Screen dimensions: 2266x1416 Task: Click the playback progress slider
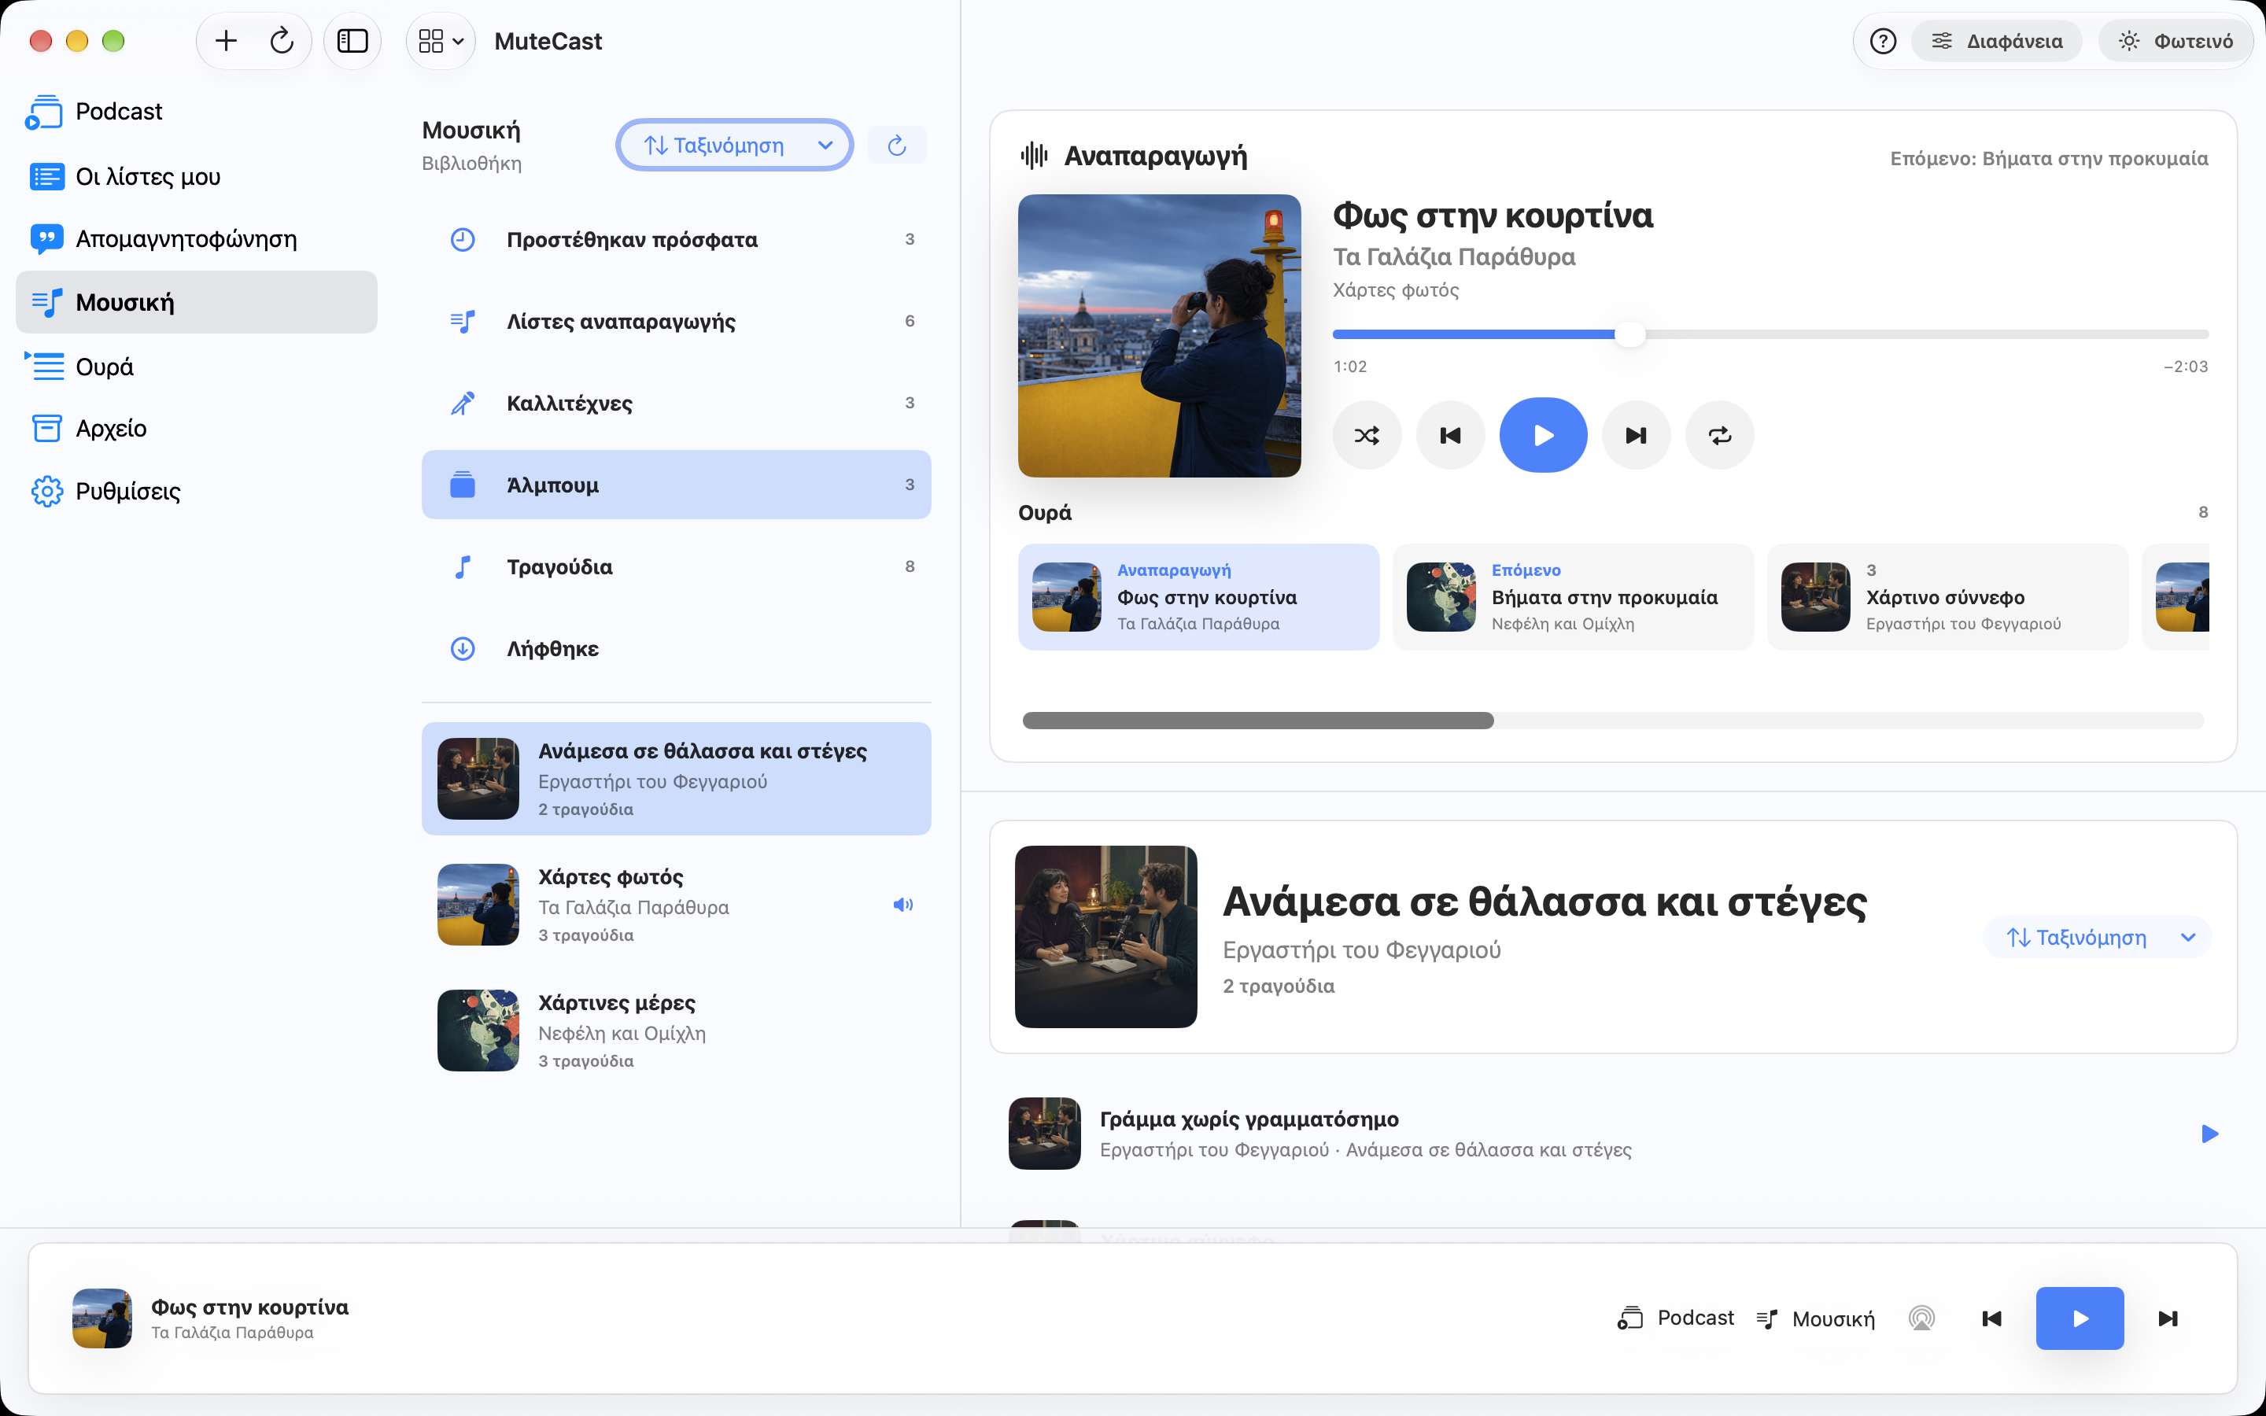coord(1770,334)
